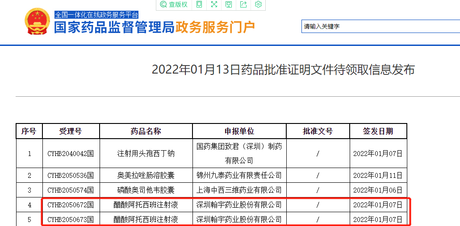This screenshot has width=460, height=226.
Task: Click the 申报单位 column header
Action: coord(239,131)
